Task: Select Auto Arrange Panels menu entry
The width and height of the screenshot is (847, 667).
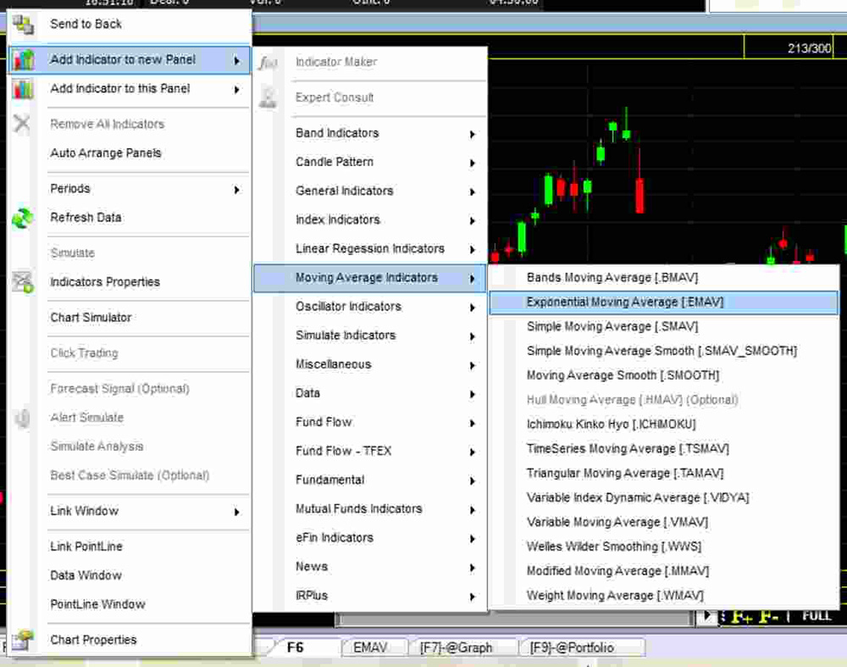Action: point(106,153)
